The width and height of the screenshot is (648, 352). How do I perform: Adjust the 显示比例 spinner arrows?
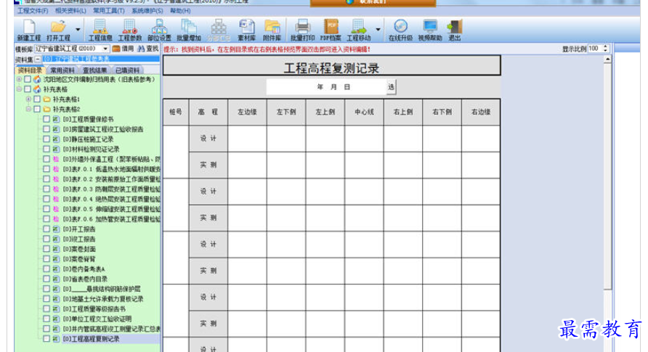tap(605, 49)
